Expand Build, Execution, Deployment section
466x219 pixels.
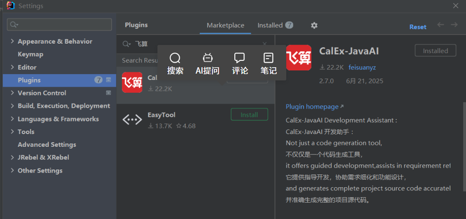(12, 106)
